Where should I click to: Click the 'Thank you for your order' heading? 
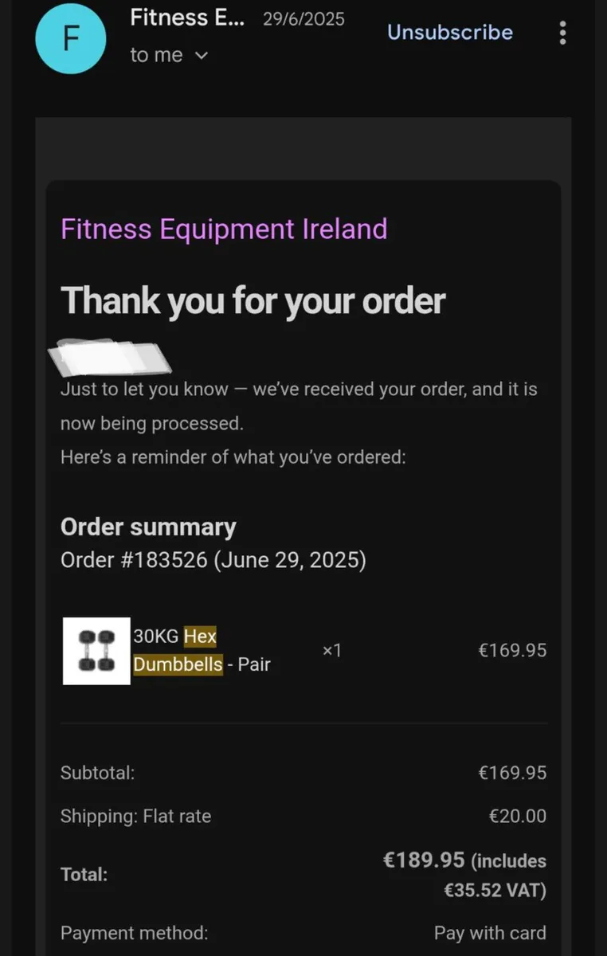[x=254, y=301]
